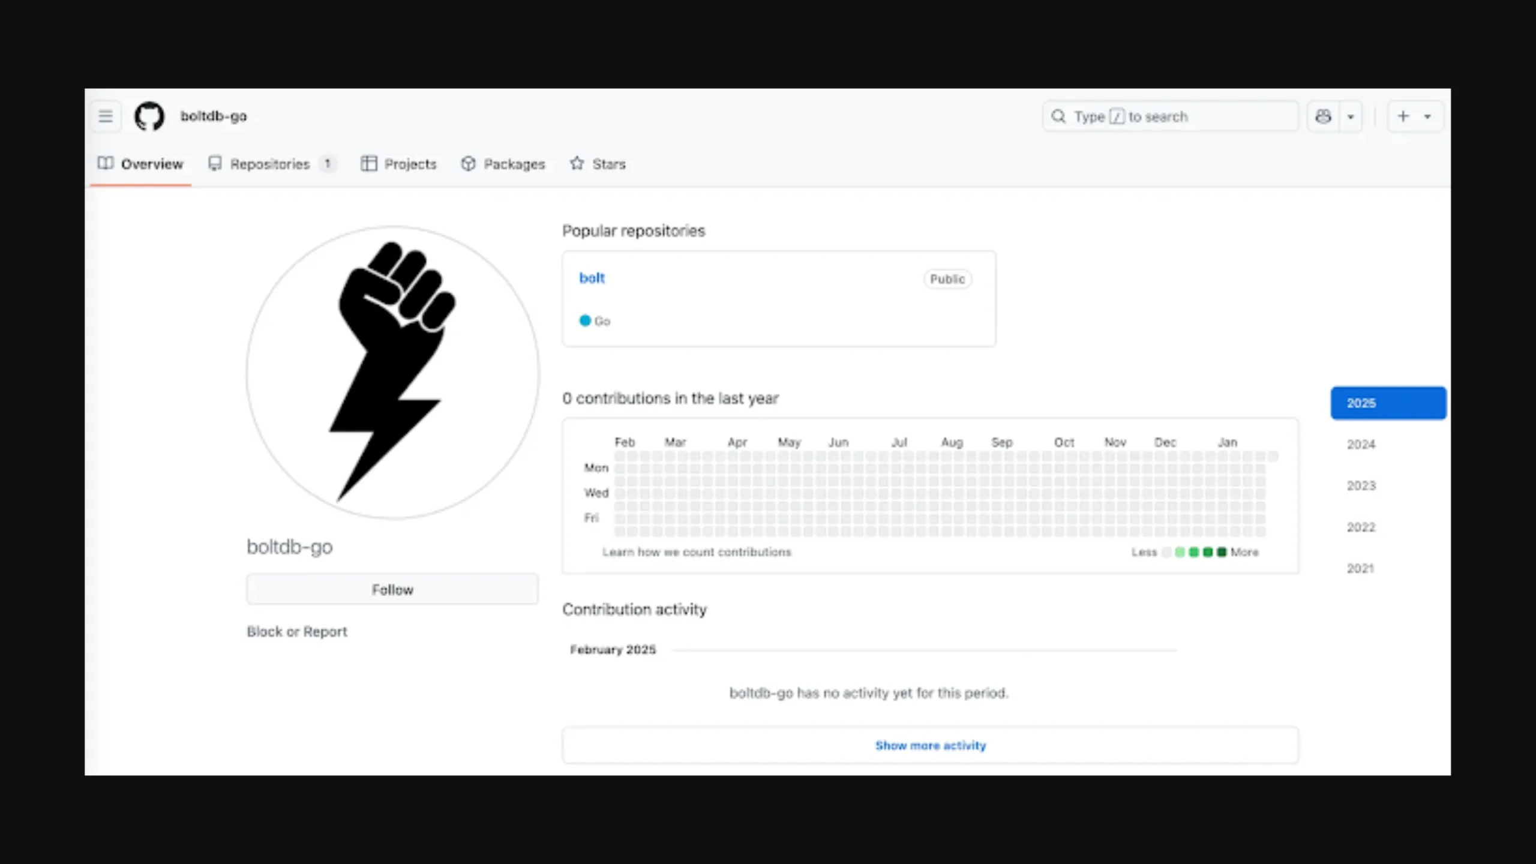Click the magnifier search icon
The image size is (1536, 864).
1059,116
